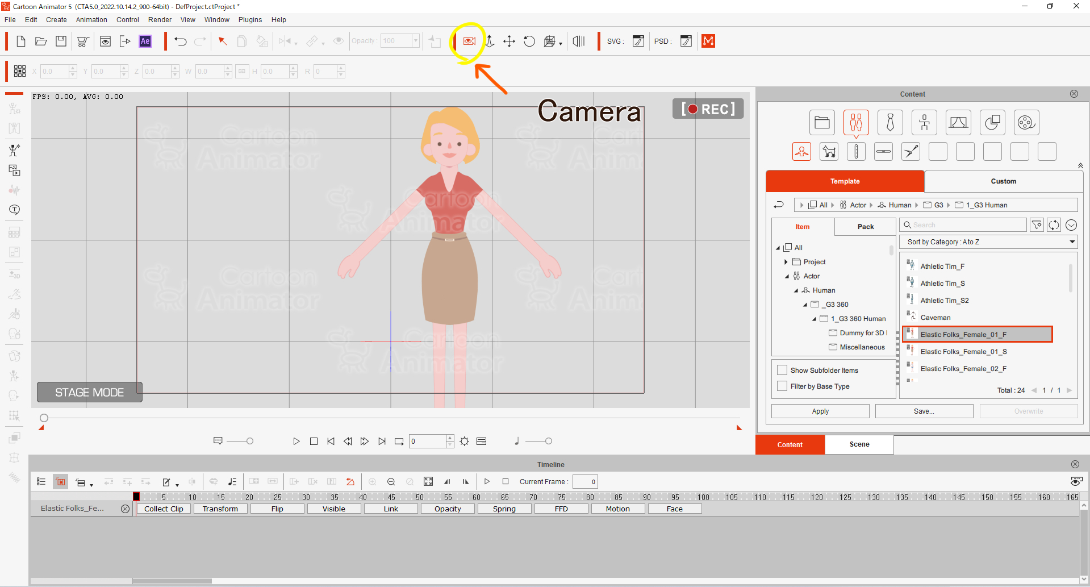Screen dimensions: 1090x587
Task: Select the Props category icon in Content
Action: pos(992,122)
